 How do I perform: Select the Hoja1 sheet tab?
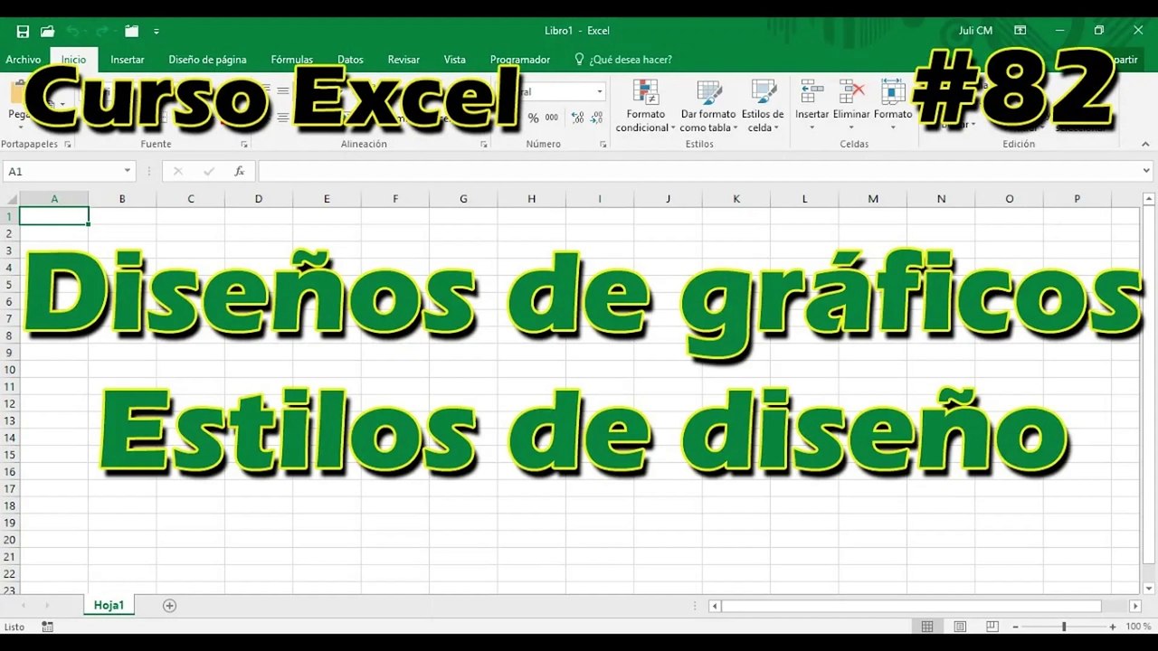point(109,606)
